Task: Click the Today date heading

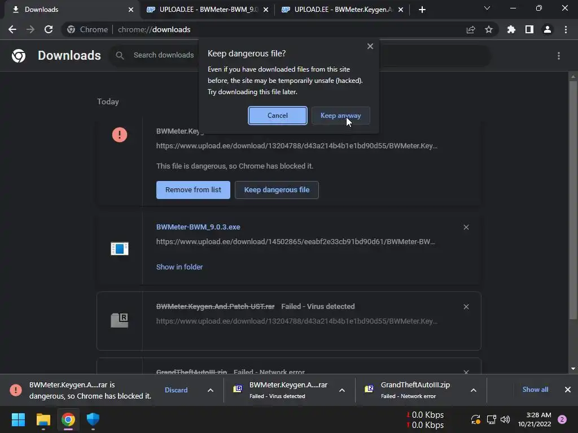Action: [x=108, y=101]
